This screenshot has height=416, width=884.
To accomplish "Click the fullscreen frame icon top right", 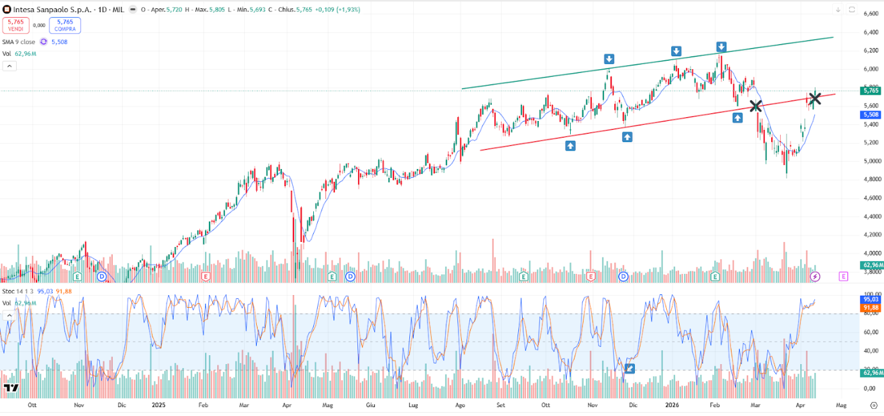I will pos(852,10).
